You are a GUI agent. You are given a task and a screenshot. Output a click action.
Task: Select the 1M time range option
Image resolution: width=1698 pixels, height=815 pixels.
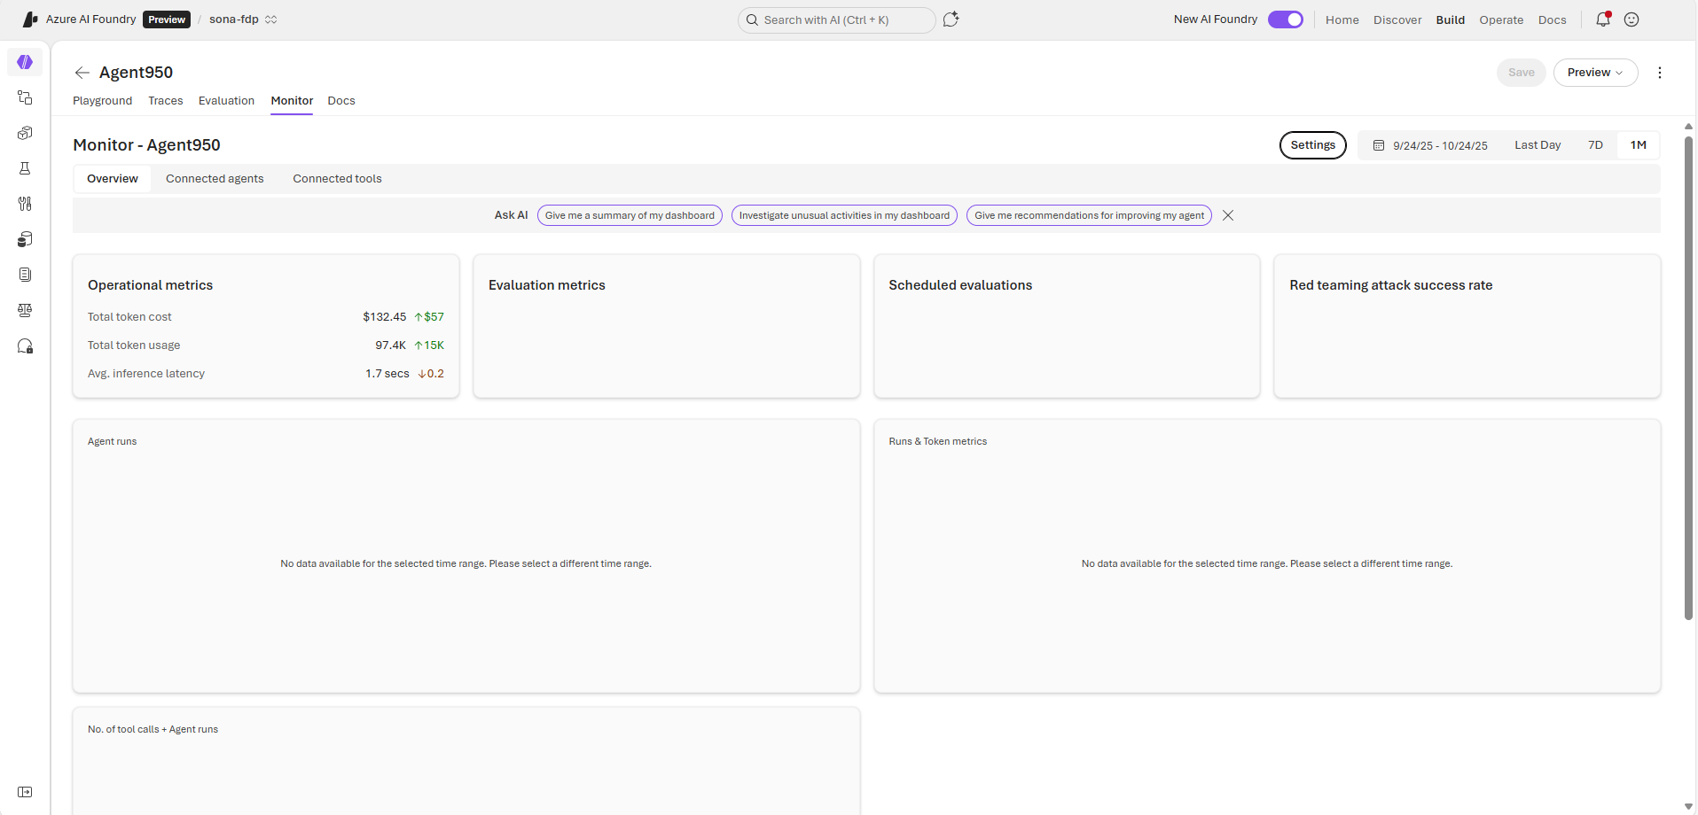click(1637, 144)
